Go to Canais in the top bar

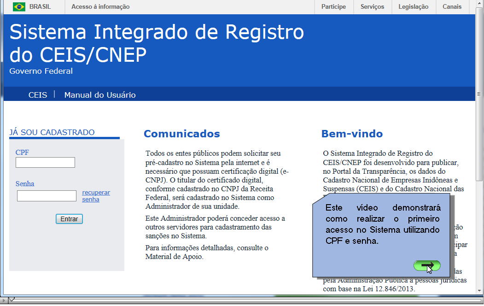click(452, 7)
